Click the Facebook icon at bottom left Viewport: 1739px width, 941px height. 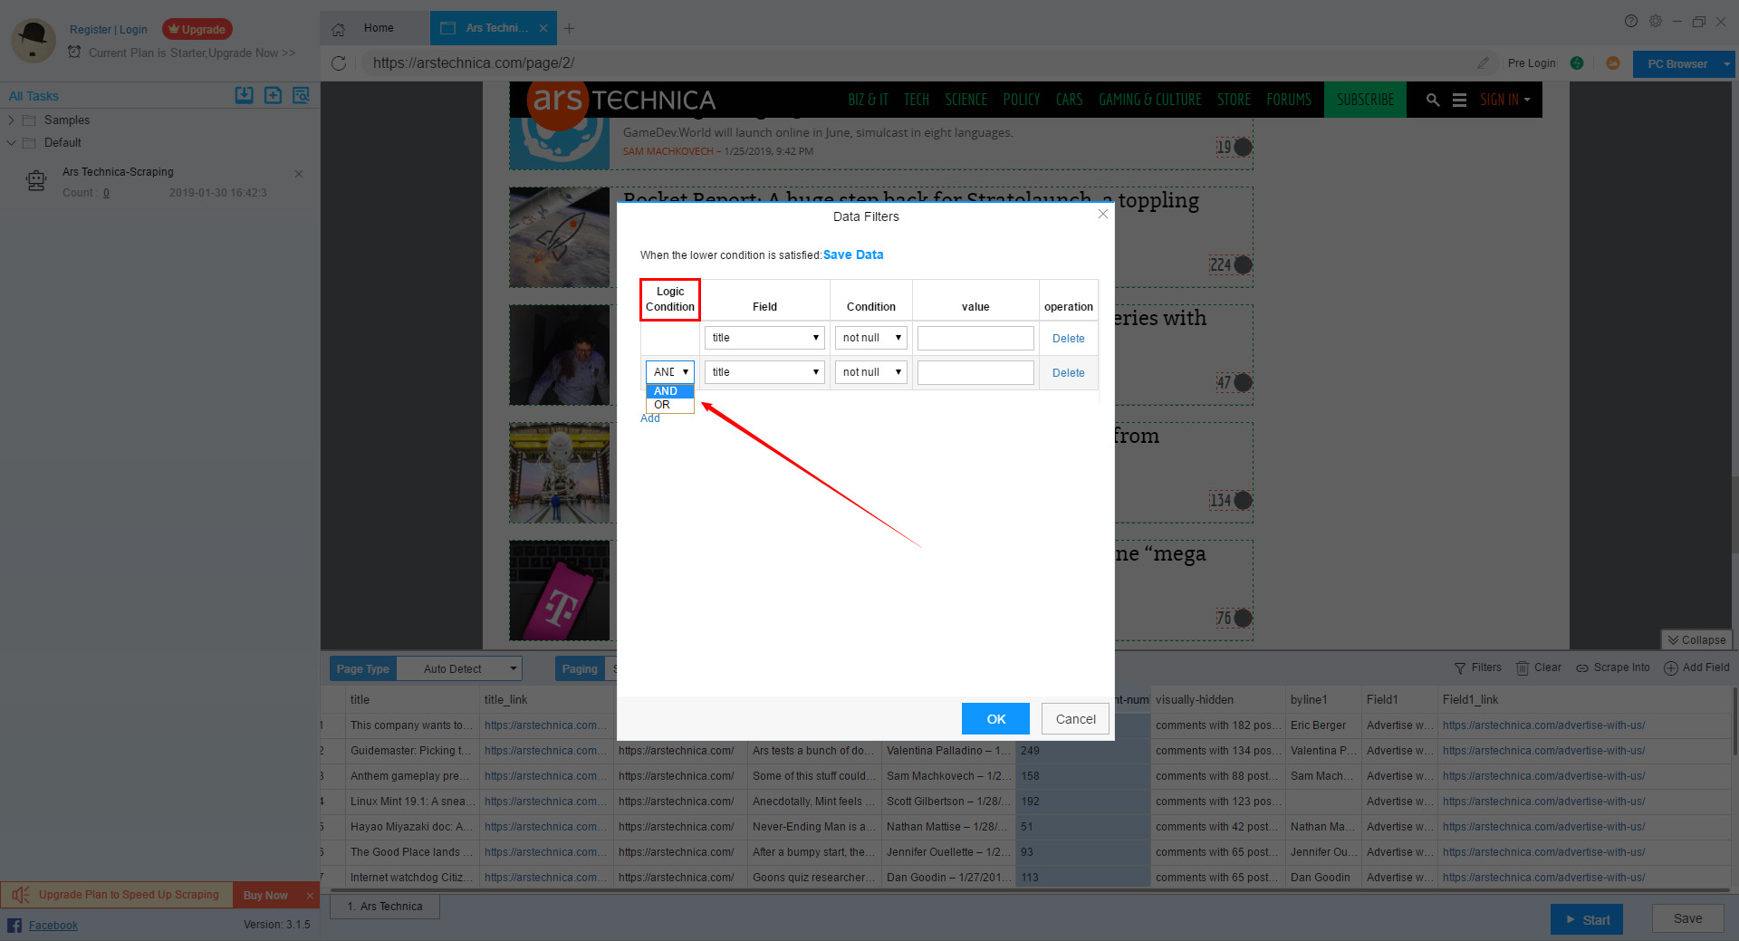click(14, 925)
